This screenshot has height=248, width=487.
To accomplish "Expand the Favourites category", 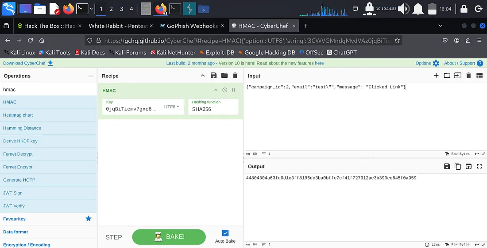I will click(48, 219).
